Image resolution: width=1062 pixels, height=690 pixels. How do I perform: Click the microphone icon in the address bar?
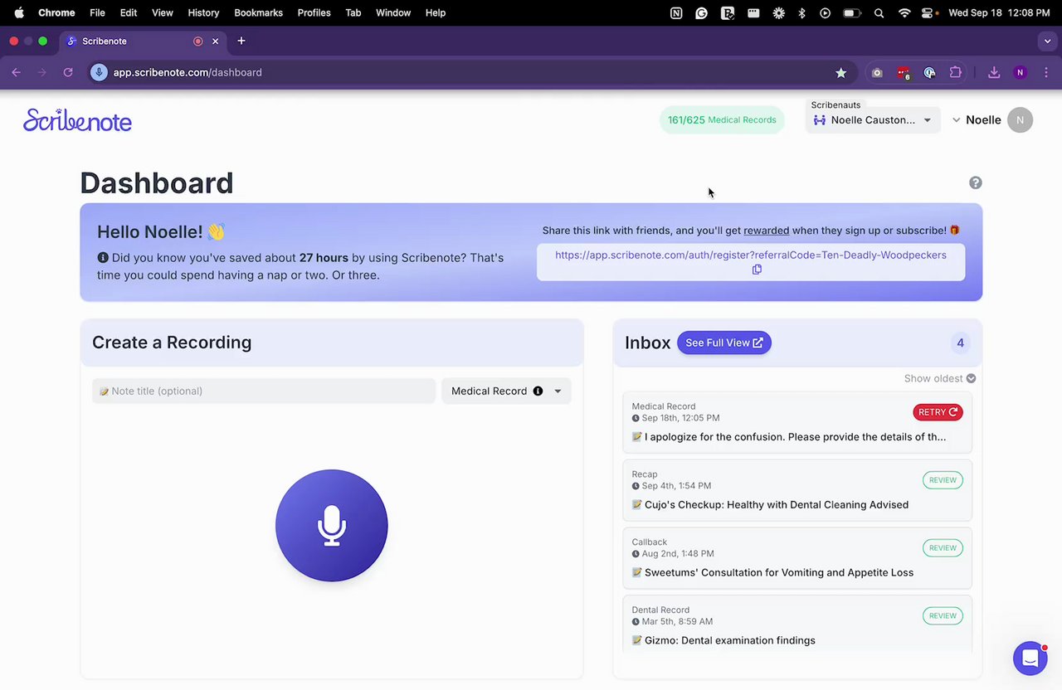(x=99, y=72)
